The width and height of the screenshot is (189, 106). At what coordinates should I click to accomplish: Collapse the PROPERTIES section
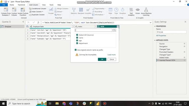pos(155,26)
